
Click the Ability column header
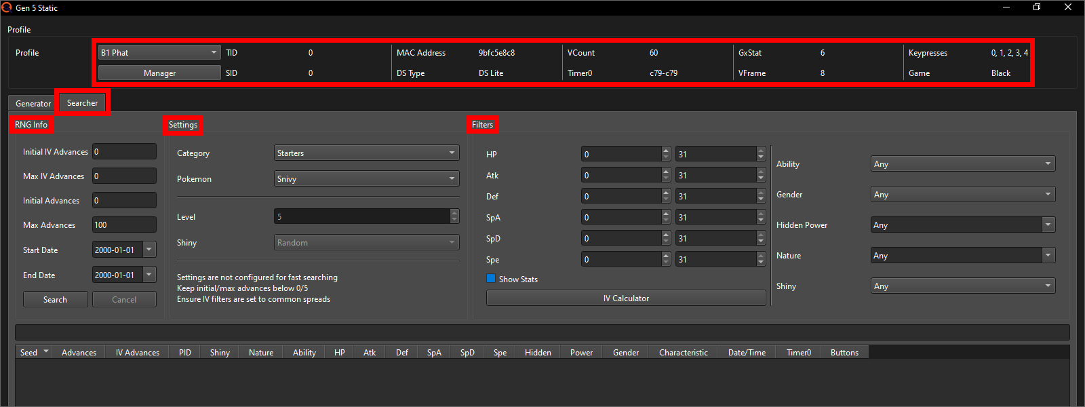[304, 352]
